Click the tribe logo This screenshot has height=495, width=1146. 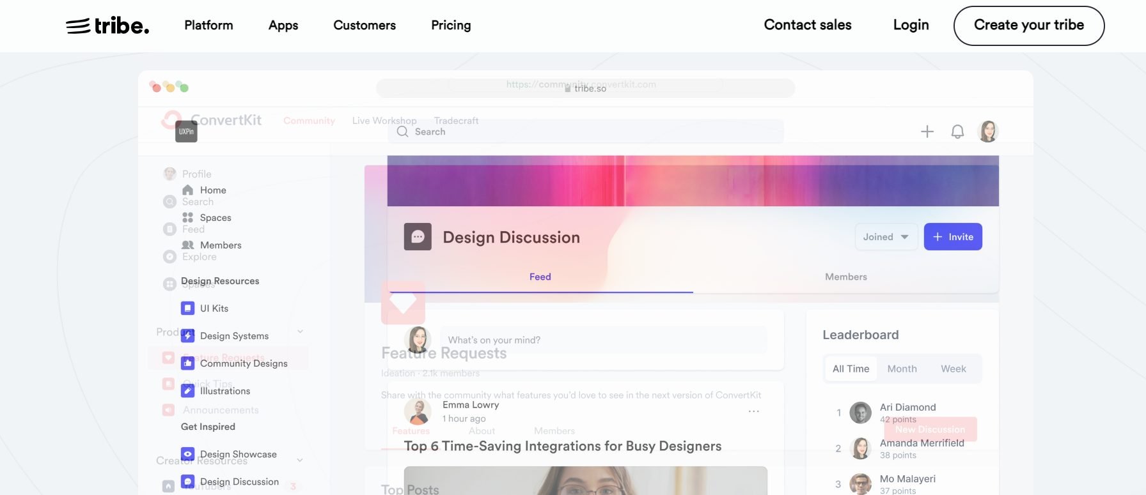point(107,26)
